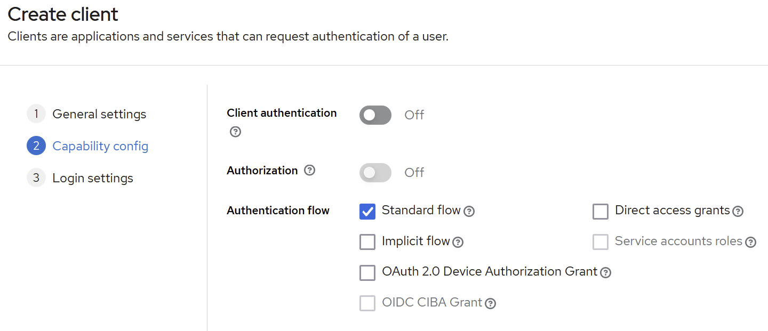
Task: Click the Authorization help icon
Action: 309,171
